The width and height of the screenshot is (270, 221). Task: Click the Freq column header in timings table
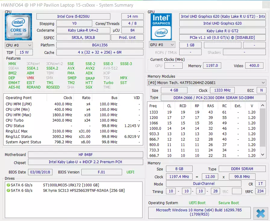click(153, 106)
